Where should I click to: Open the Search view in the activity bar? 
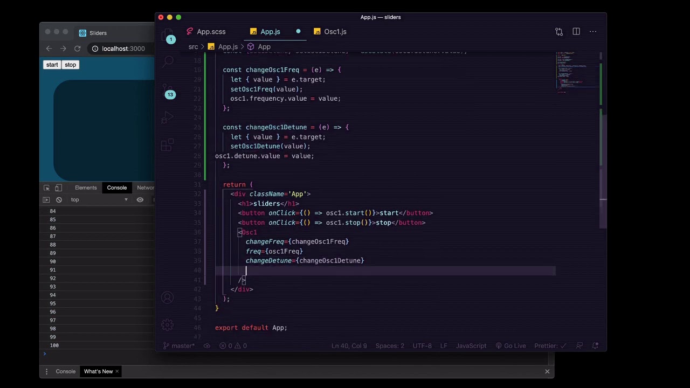coord(168,61)
